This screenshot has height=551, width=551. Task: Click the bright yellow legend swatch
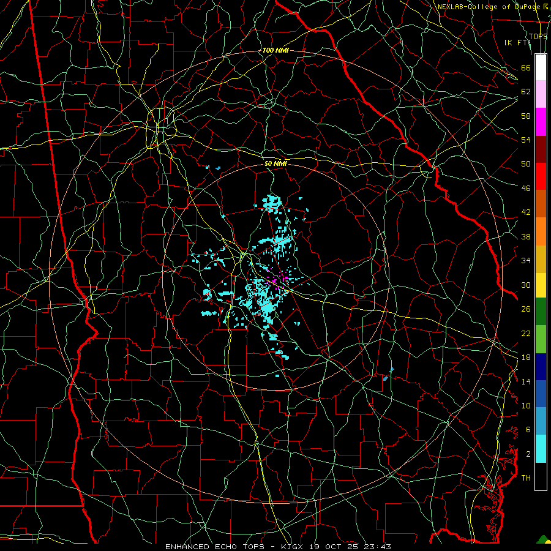[x=541, y=285]
